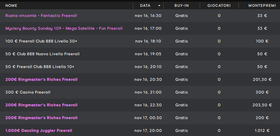The width and height of the screenshot is (280, 136).
Task: Click the 1.012 € prize pool cell
Action: point(262,131)
